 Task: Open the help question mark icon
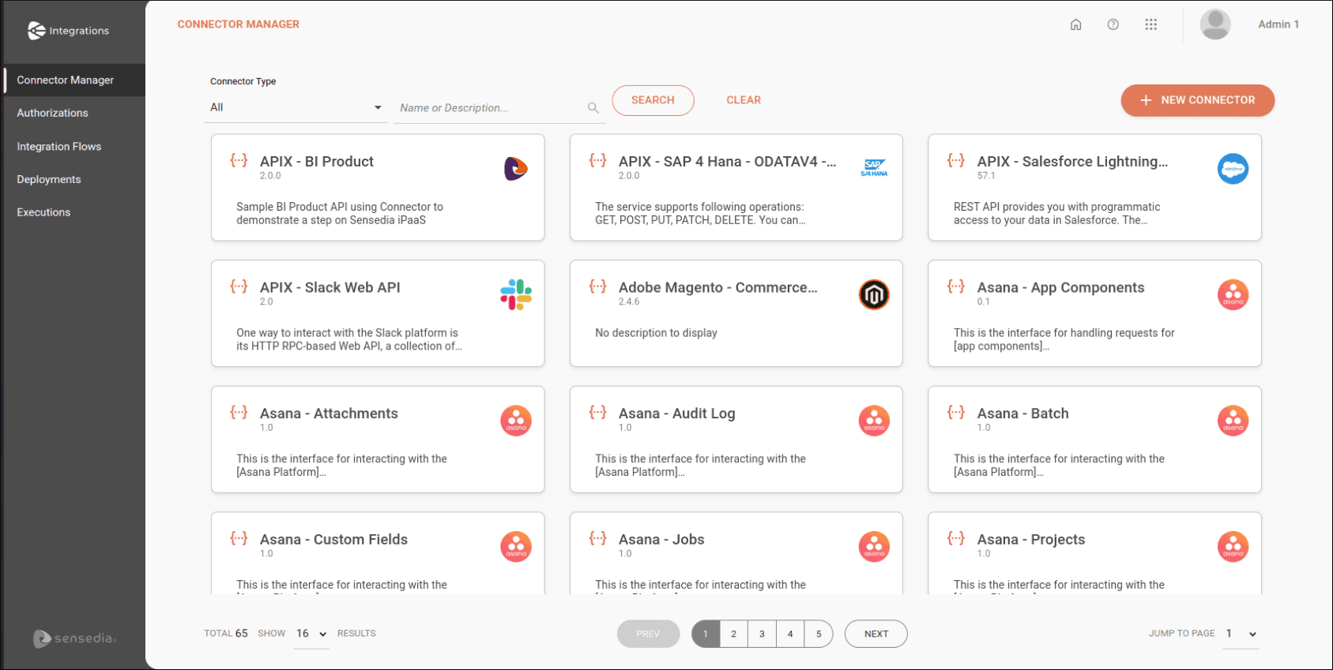point(1113,24)
